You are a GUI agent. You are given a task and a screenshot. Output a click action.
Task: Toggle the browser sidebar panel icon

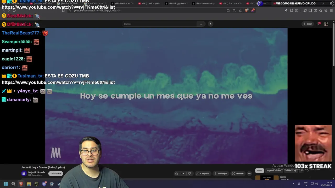point(310,10)
